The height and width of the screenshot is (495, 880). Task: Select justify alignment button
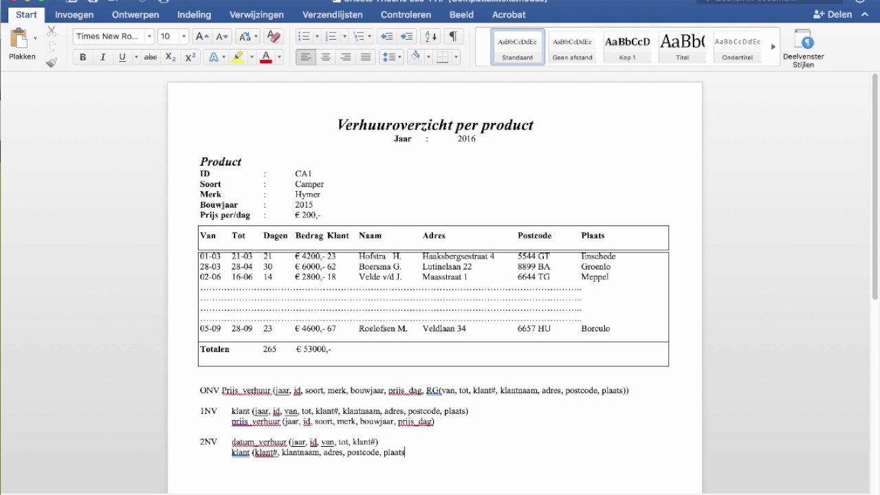coord(366,57)
